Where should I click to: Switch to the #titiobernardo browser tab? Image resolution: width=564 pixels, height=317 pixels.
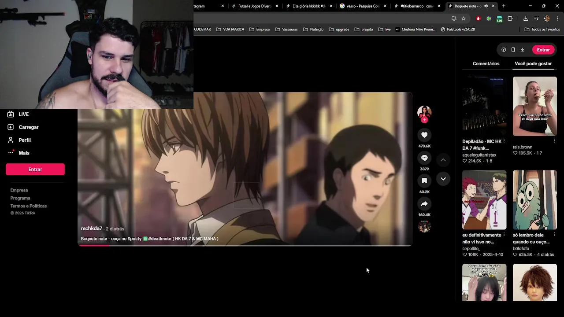click(417, 6)
